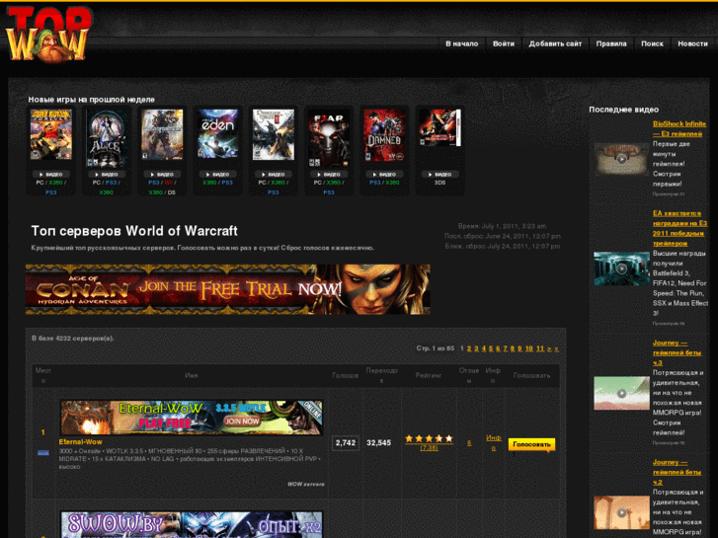Play the BioShock Infinite video thumbnail

click(621, 159)
